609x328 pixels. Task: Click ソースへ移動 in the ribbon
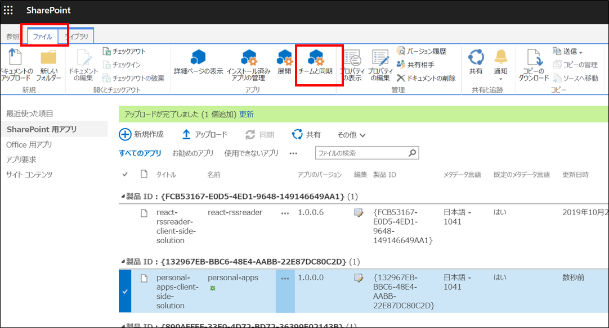pyautogui.click(x=575, y=78)
